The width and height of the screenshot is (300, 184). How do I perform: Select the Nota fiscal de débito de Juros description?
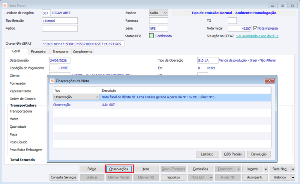158,97
